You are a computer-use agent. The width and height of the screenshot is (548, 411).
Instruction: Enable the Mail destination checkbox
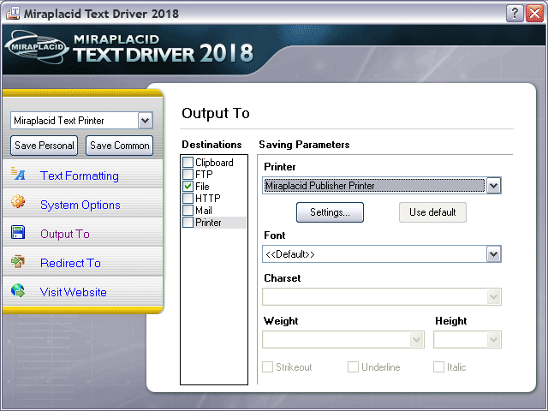pos(188,211)
